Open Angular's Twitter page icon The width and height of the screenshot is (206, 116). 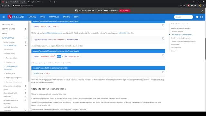tap(197, 17)
